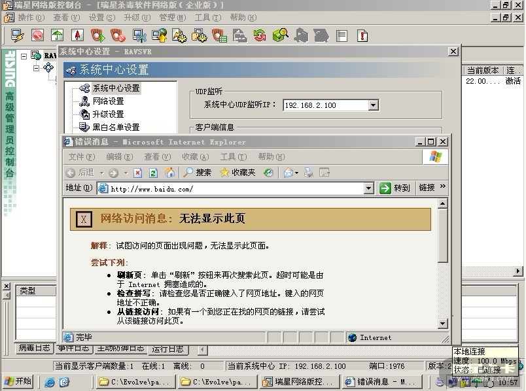Switch to the 病毒日志 tab
The width and height of the screenshot is (526, 391).
[x=34, y=348]
